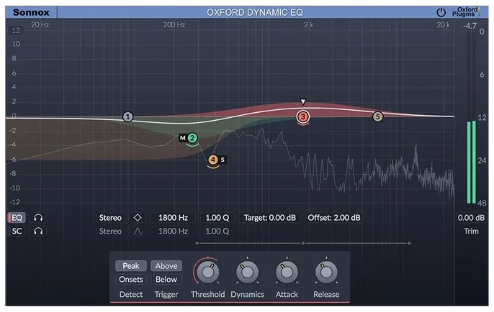Click the Attack knob
The image size is (494, 312).
[287, 272]
